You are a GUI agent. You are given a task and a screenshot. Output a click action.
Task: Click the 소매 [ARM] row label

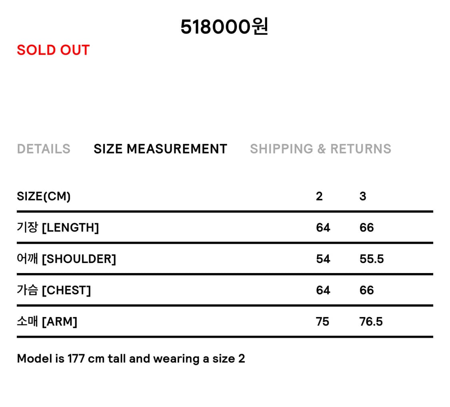point(47,321)
